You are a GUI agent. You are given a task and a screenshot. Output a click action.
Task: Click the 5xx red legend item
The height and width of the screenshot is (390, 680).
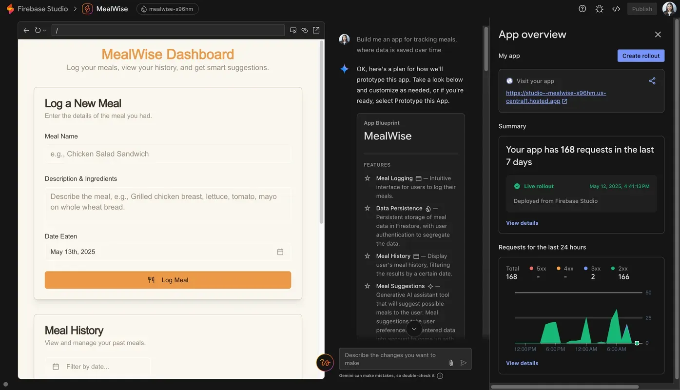tap(538, 269)
